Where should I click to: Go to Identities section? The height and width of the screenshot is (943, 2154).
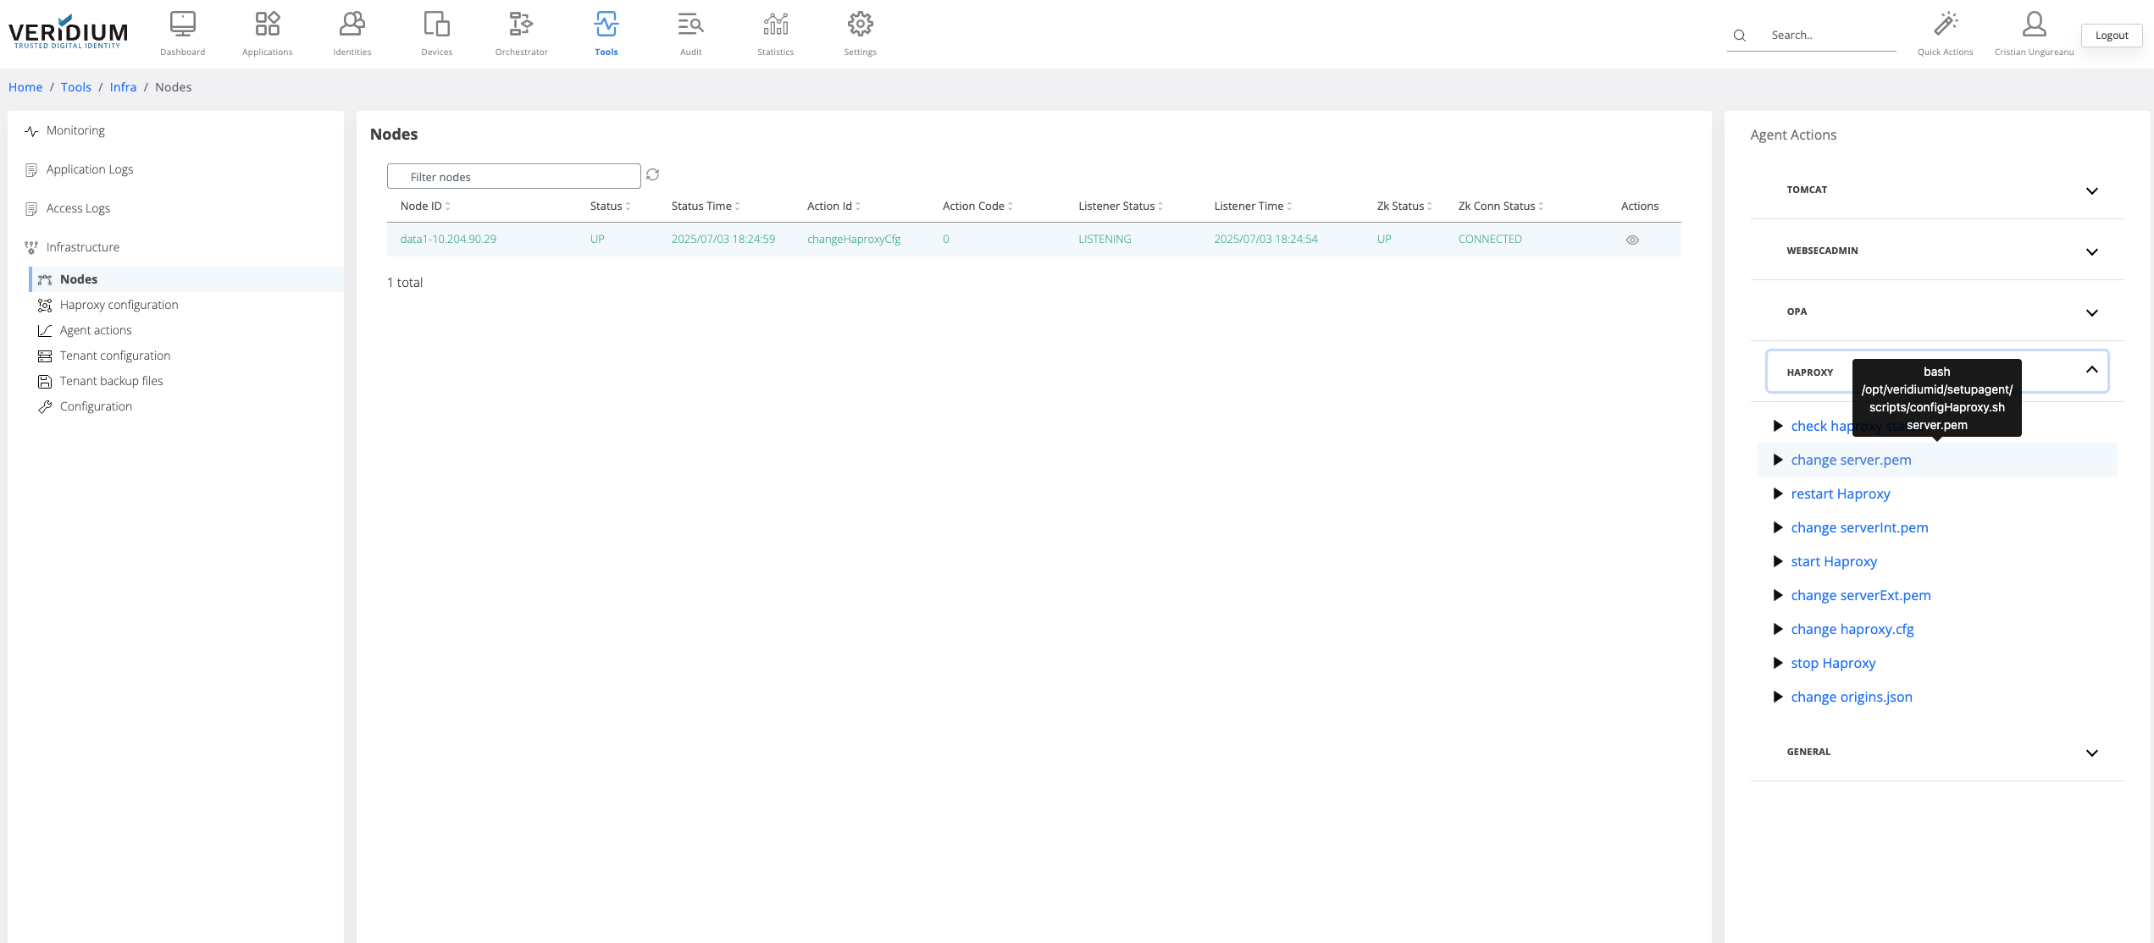point(352,25)
